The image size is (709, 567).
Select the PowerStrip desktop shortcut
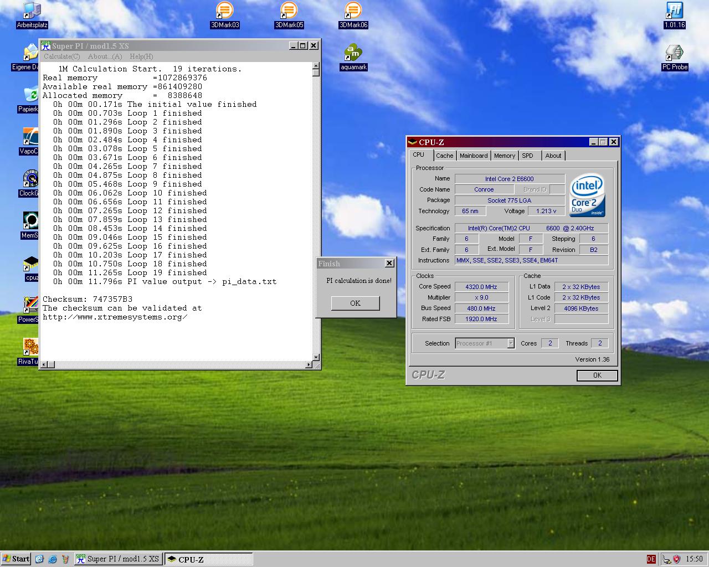click(x=28, y=310)
